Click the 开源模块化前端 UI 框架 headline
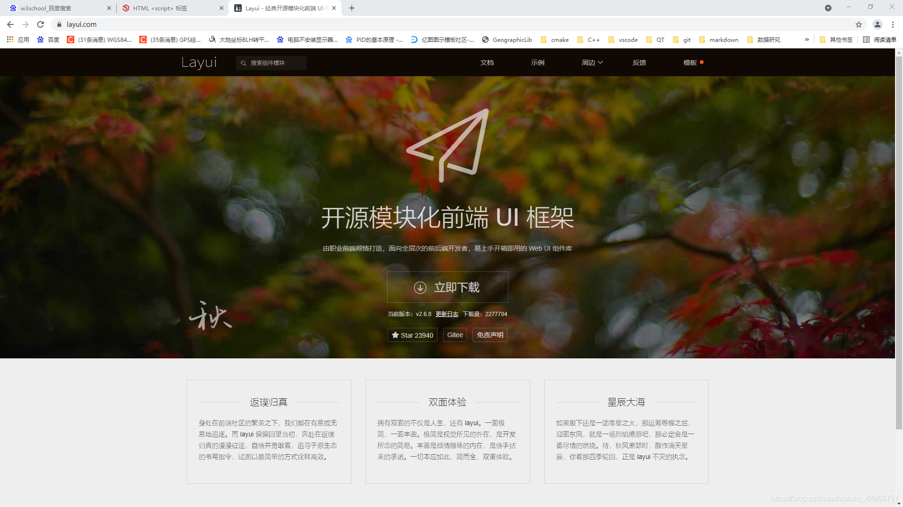The image size is (903, 507). [x=447, y=218]
